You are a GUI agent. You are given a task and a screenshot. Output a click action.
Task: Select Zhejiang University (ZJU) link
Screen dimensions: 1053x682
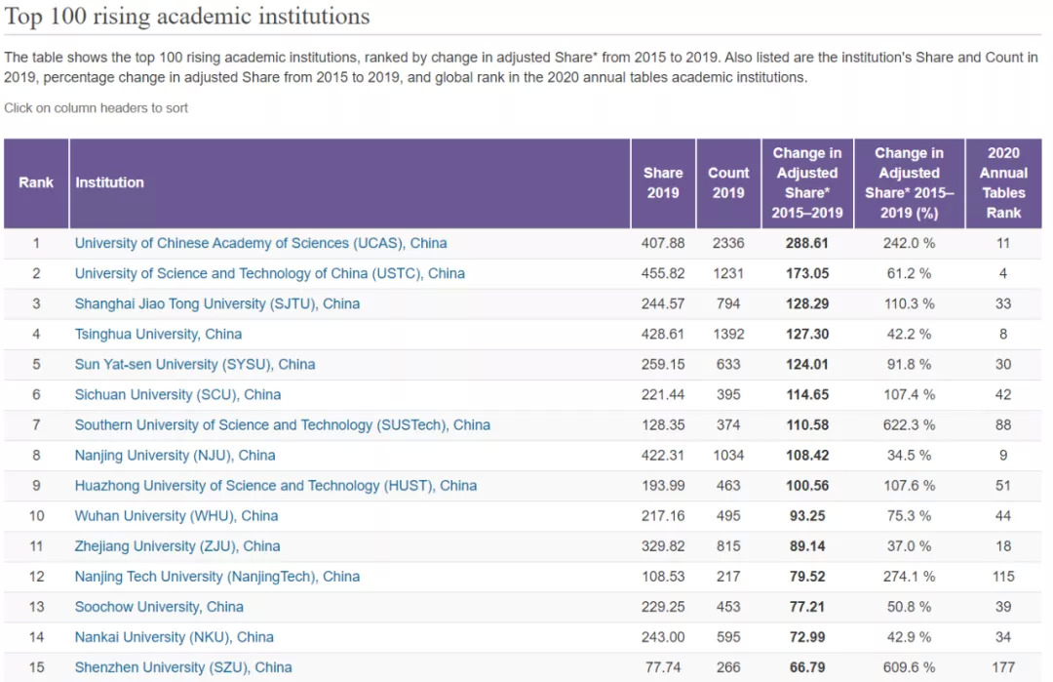point(176,545)
